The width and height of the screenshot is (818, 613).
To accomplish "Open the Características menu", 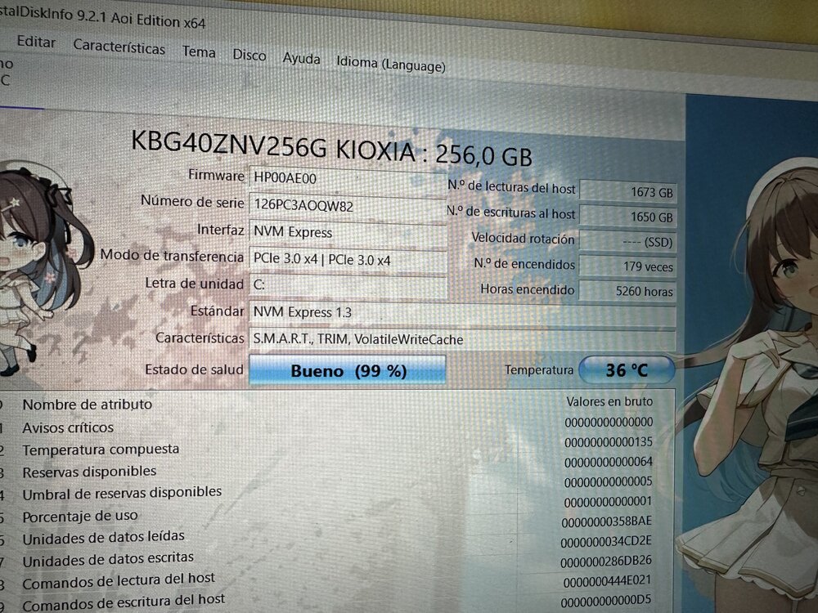I will (119, 47).
